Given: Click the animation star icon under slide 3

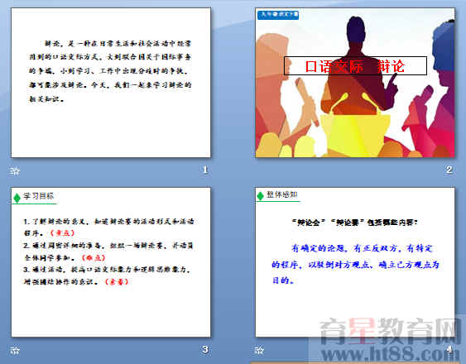Looking at the screenshot, I should coord(15,351).
